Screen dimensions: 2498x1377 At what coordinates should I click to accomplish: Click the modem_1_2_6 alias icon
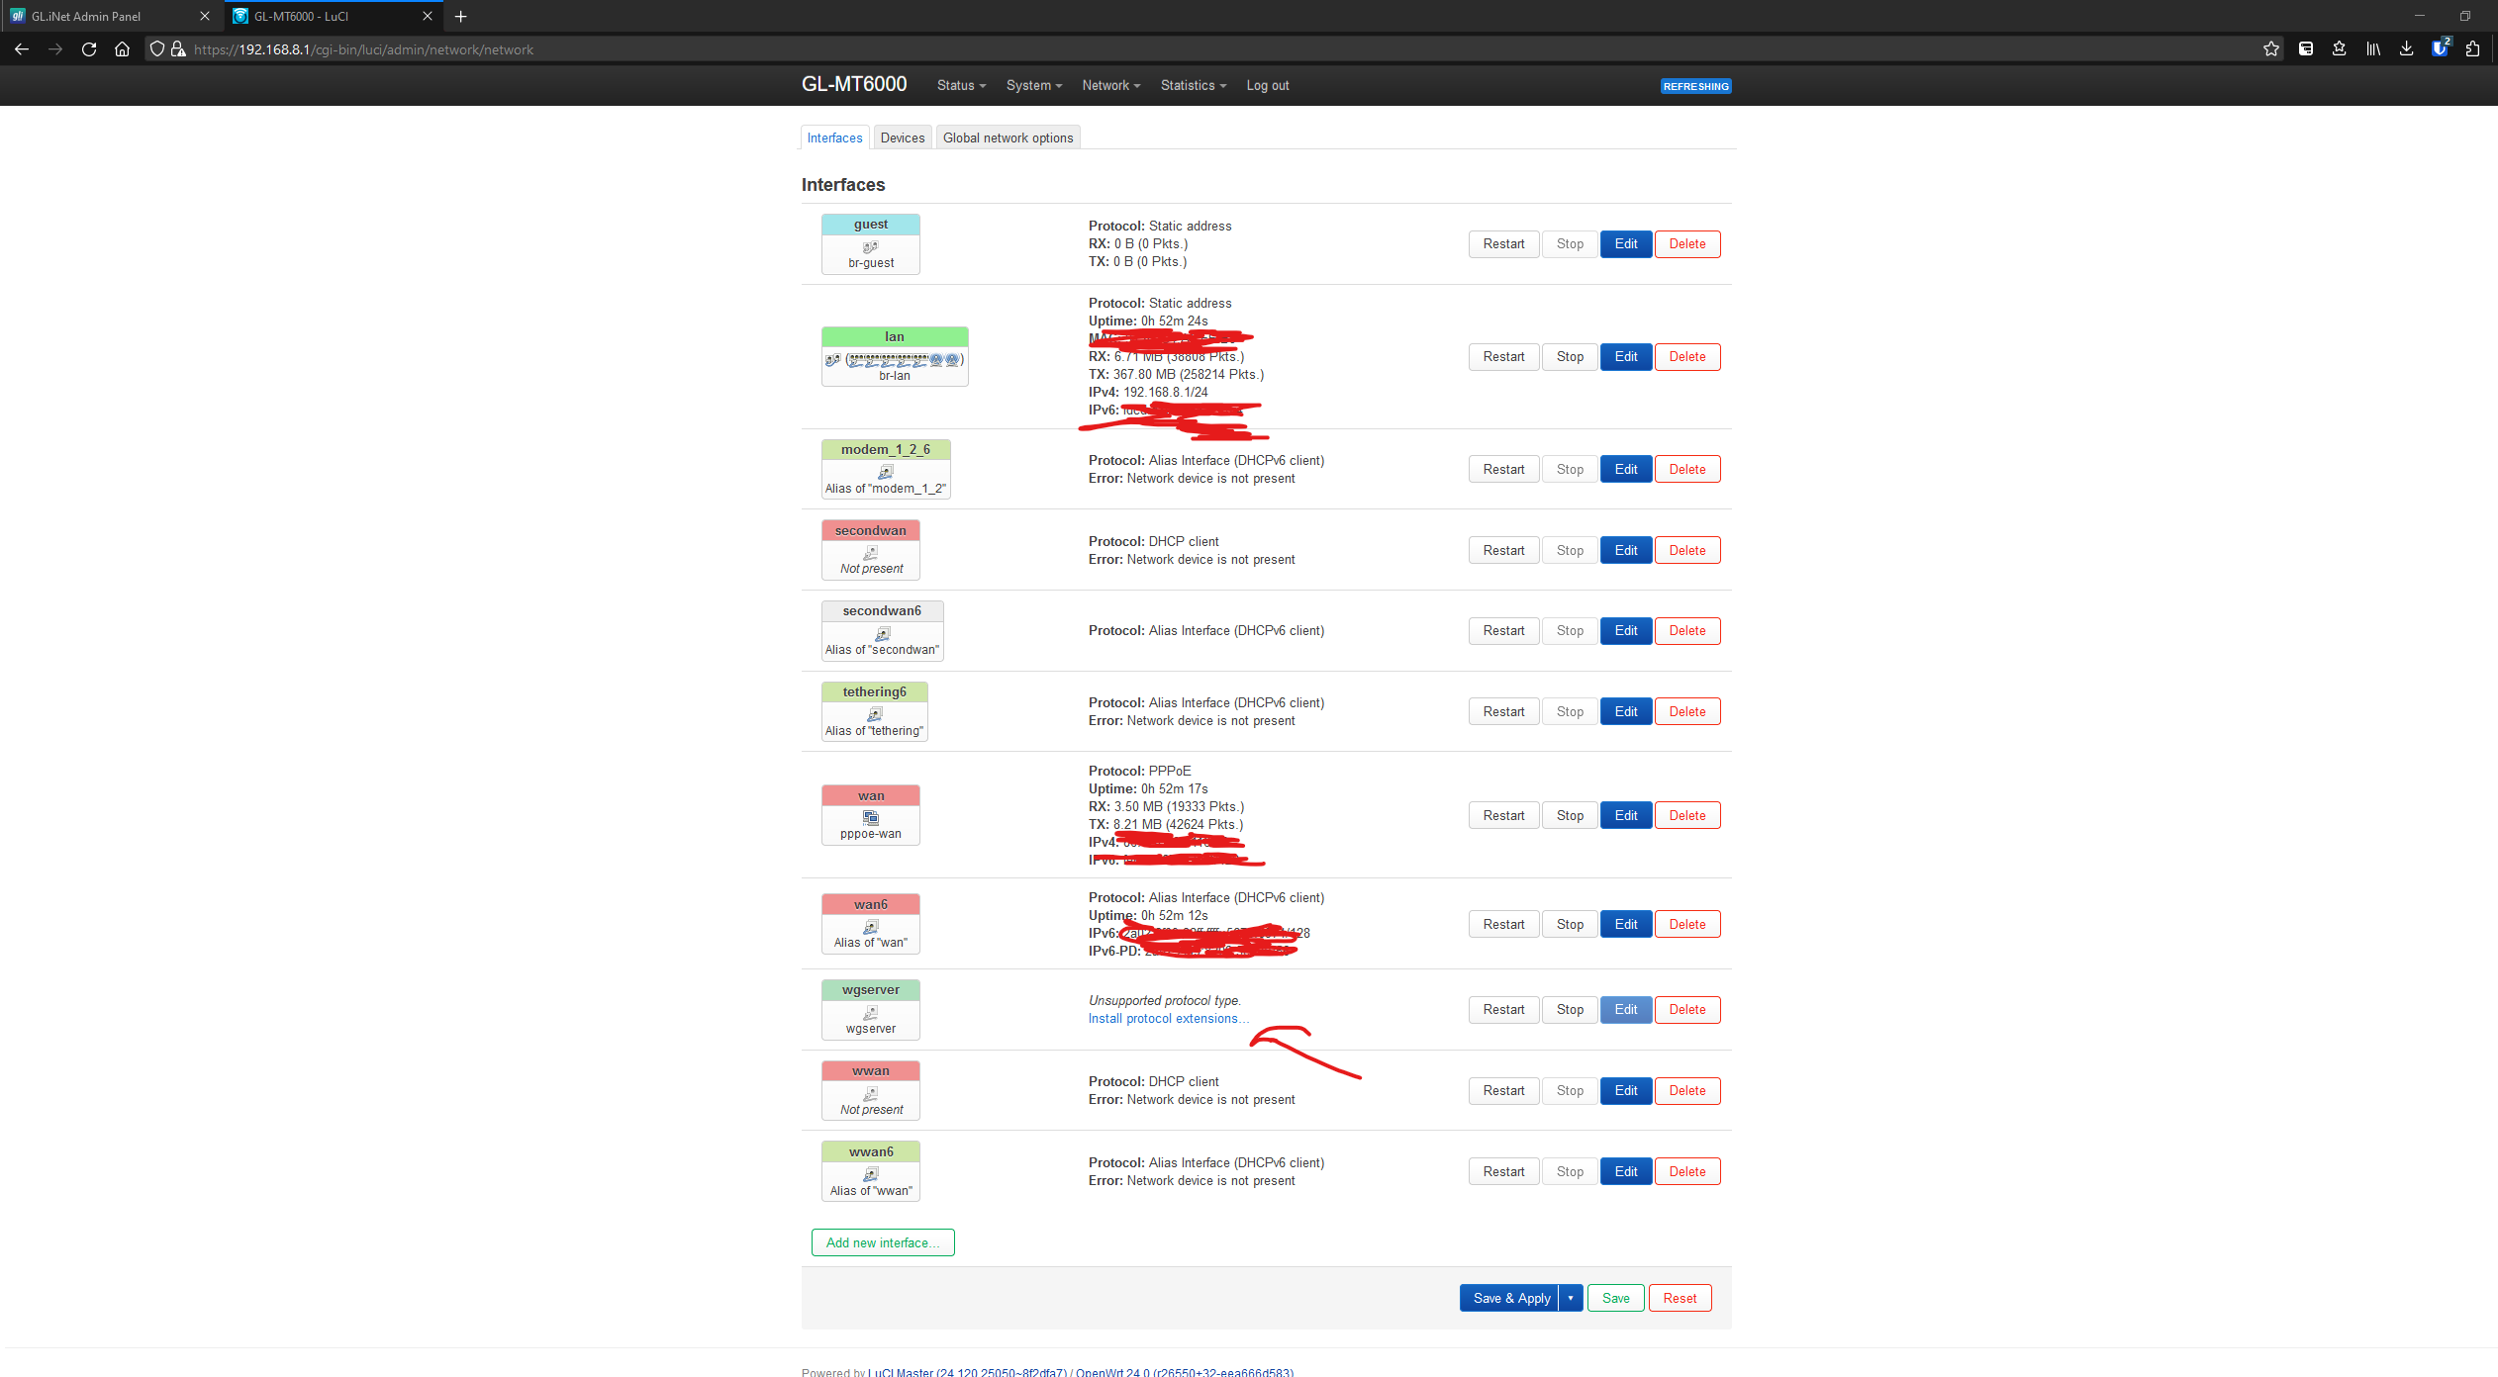coord(886,473)
